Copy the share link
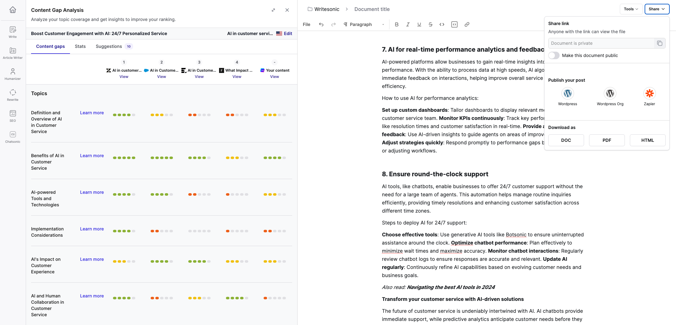 (660, 43)
